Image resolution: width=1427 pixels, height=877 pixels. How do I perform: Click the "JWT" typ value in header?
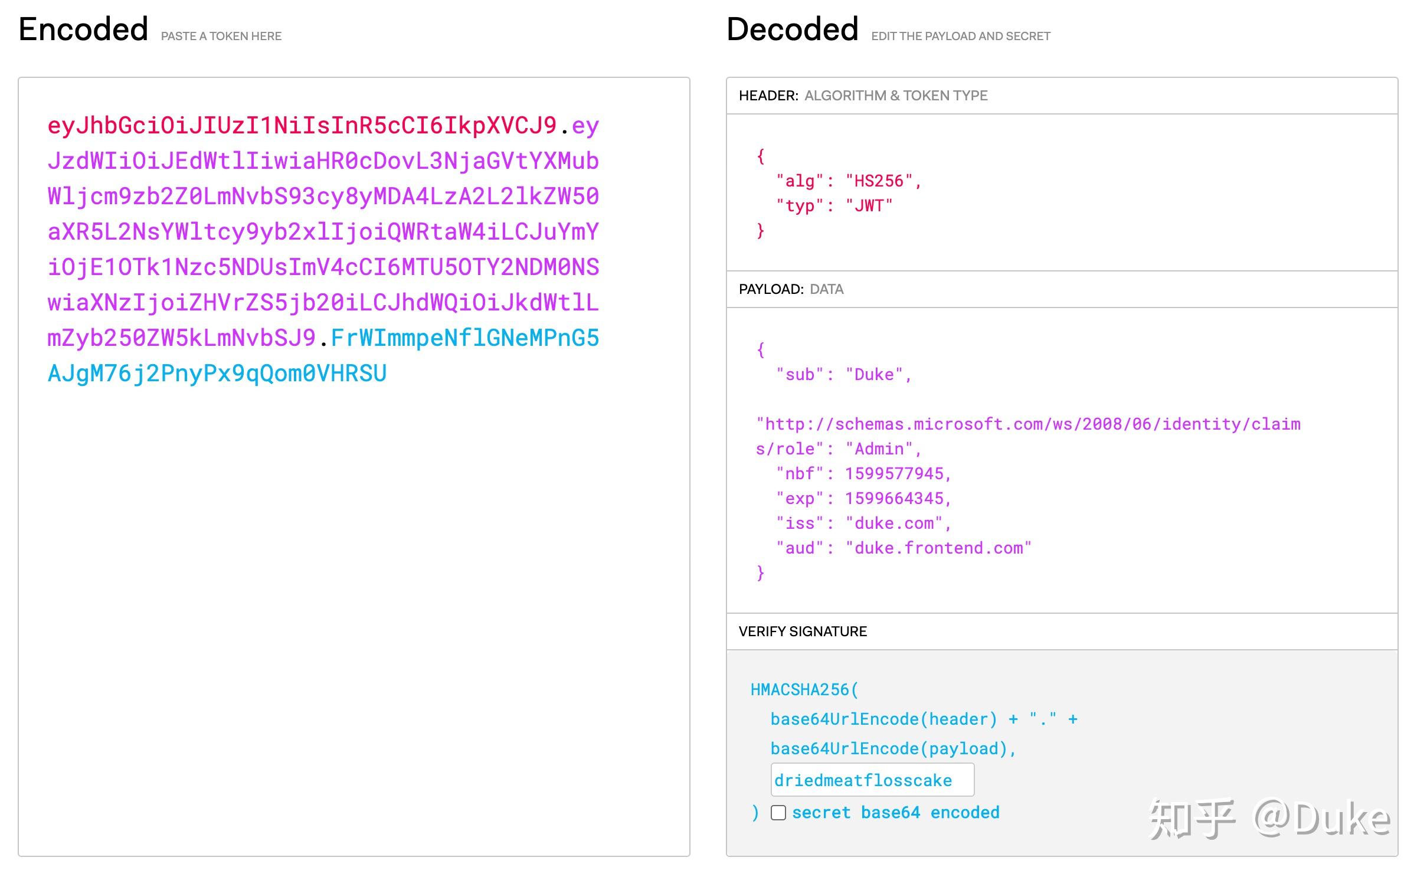868,206
